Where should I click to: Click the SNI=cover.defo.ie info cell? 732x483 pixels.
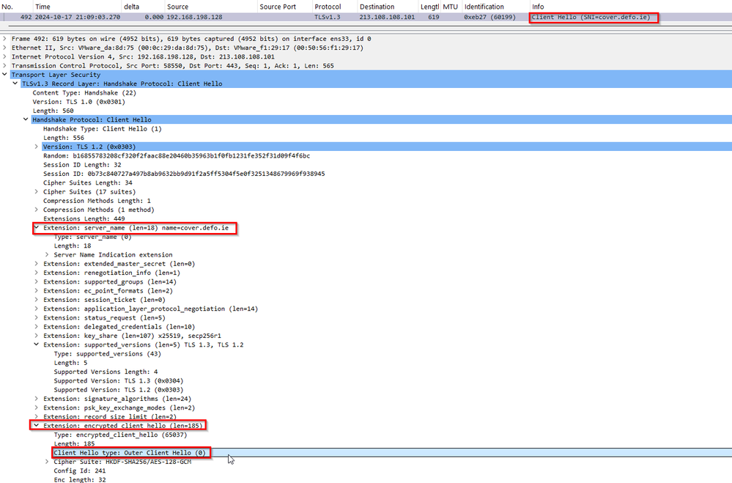tap(591, 18)
